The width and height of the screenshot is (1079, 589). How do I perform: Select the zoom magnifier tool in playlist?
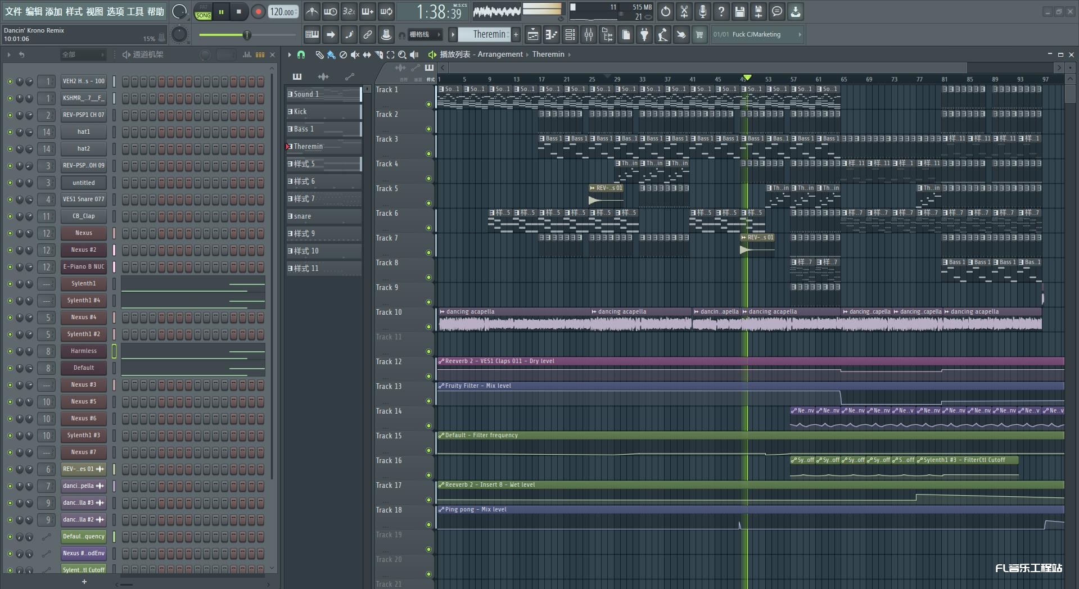[402, 55]
